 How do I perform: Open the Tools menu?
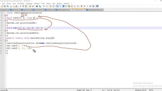coord(43,3)
